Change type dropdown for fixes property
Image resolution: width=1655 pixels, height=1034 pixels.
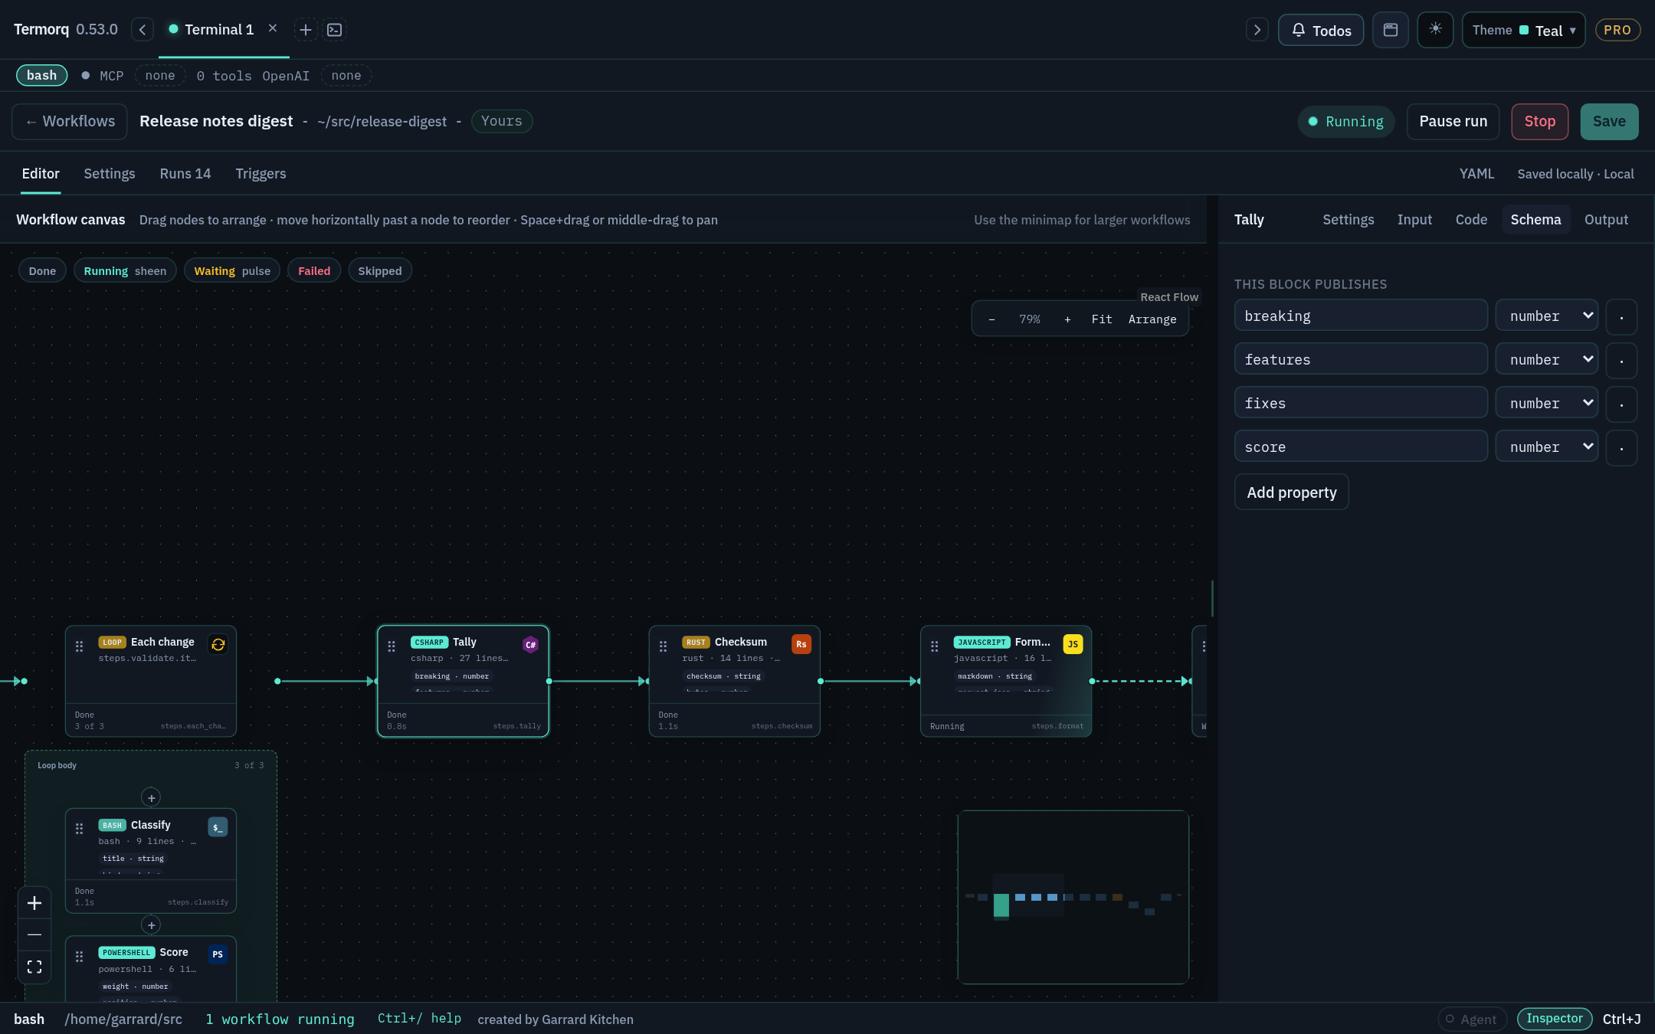pos(1547,403)
